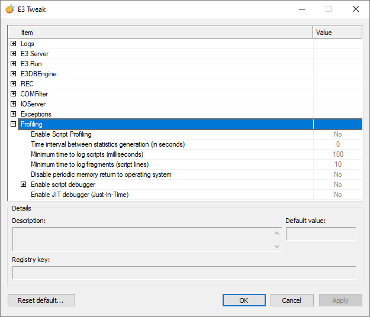Screen dimensions: 370x317
Task: Click the 10 script lines value
Action: coord(338,164)
